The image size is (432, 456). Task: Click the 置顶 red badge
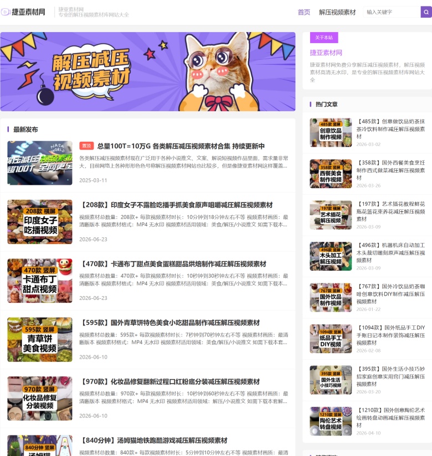point(86,146)
